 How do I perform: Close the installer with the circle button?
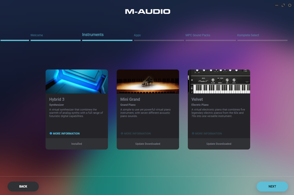pos(290,5)
